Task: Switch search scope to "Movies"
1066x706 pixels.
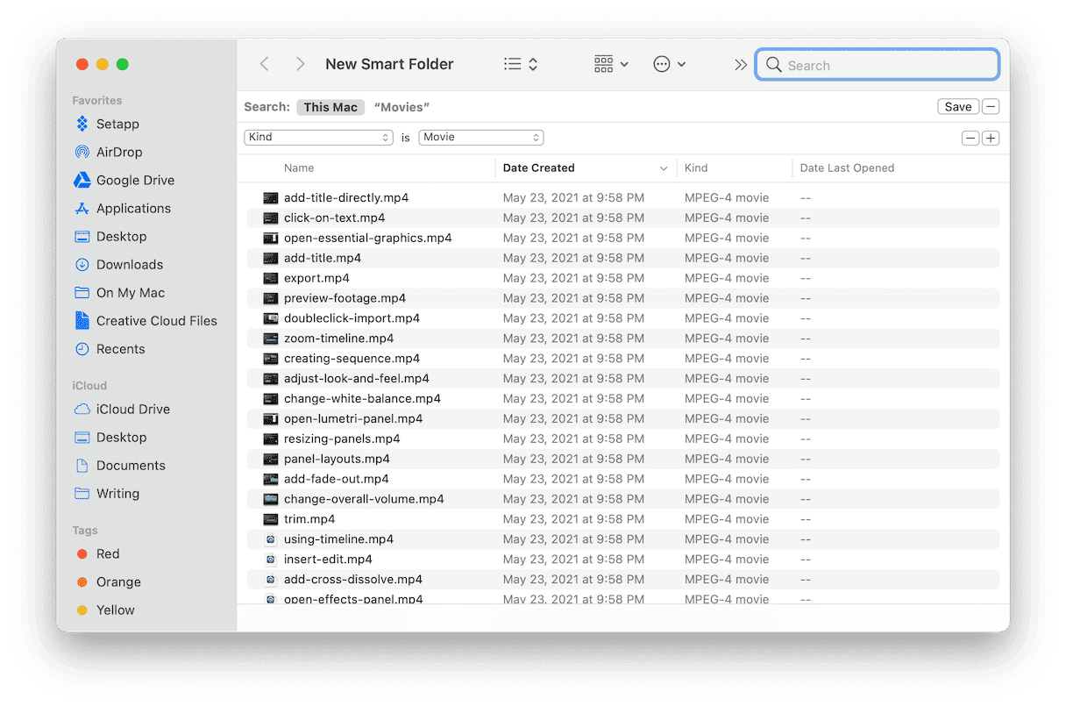Action: coord(402,107)
